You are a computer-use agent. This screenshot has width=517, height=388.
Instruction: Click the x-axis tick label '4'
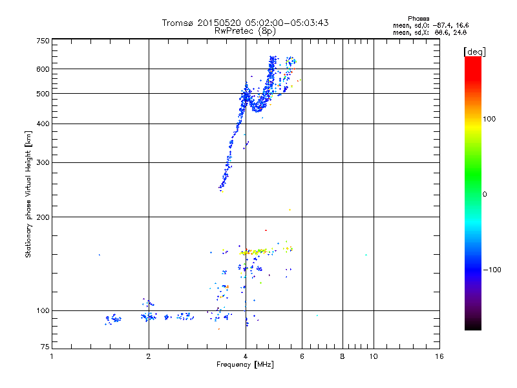coord(246,356)
